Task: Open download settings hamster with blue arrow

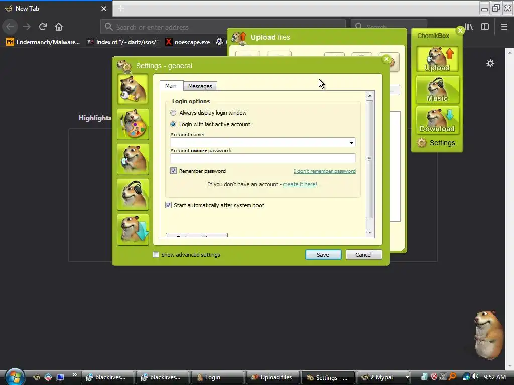Action: pyautogui.click(x=133, y=230)
